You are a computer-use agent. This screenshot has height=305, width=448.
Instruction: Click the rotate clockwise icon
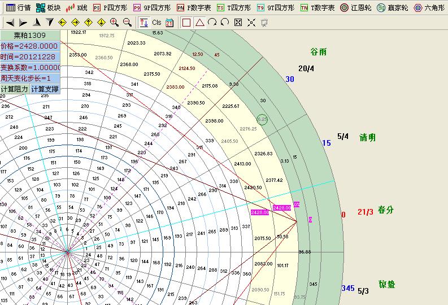click(212, 23)
